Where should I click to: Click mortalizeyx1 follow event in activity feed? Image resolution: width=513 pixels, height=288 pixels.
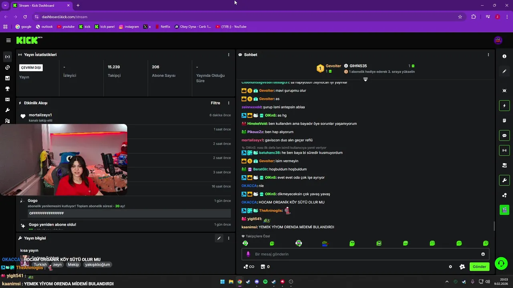[x=125, y=117]
